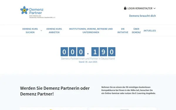
Task: Select the Die Initiative menu item
Action: tap(123, 31)
